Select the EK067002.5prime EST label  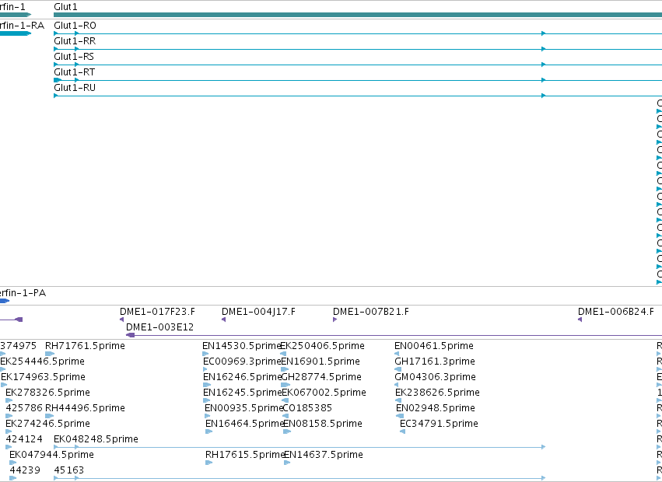pyautogui.click(x=324, y=393)
